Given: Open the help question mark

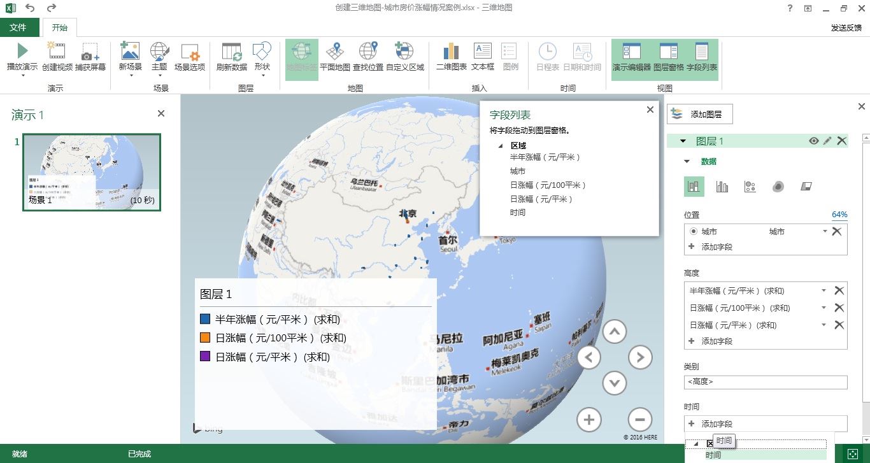Looking at the screenshot, I should (790, 8).
